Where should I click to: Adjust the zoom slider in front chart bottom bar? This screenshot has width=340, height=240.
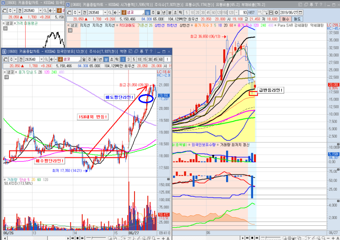[96, 238]
